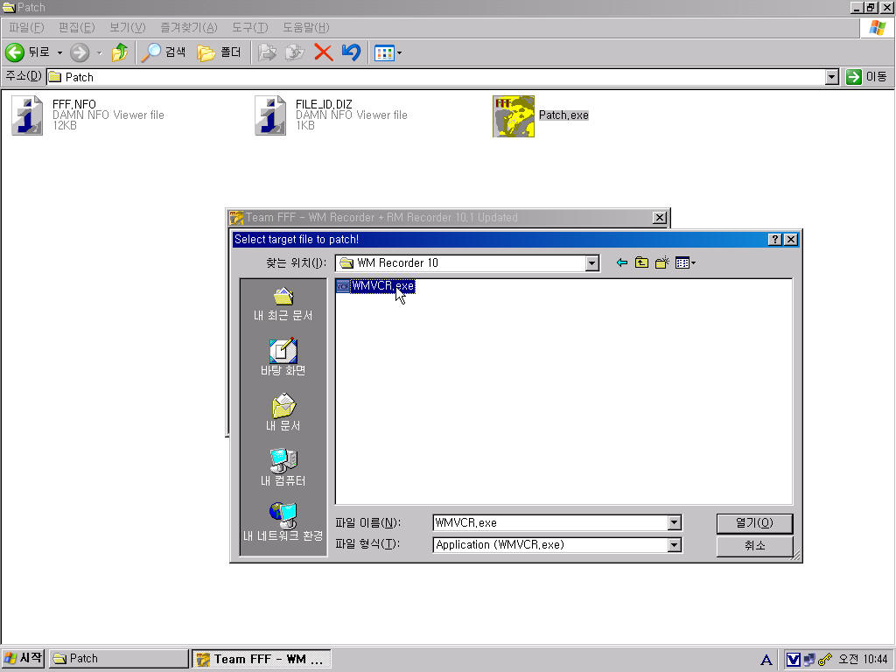Open the Help menu (도움말)
Screen dimensions: 896x672
click(305, 27)
